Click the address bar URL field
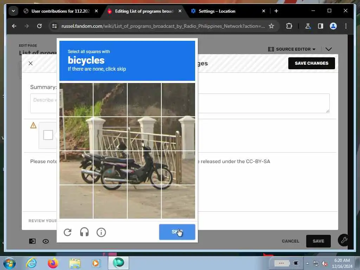This screenshot has width=360, height=270. 163,26
